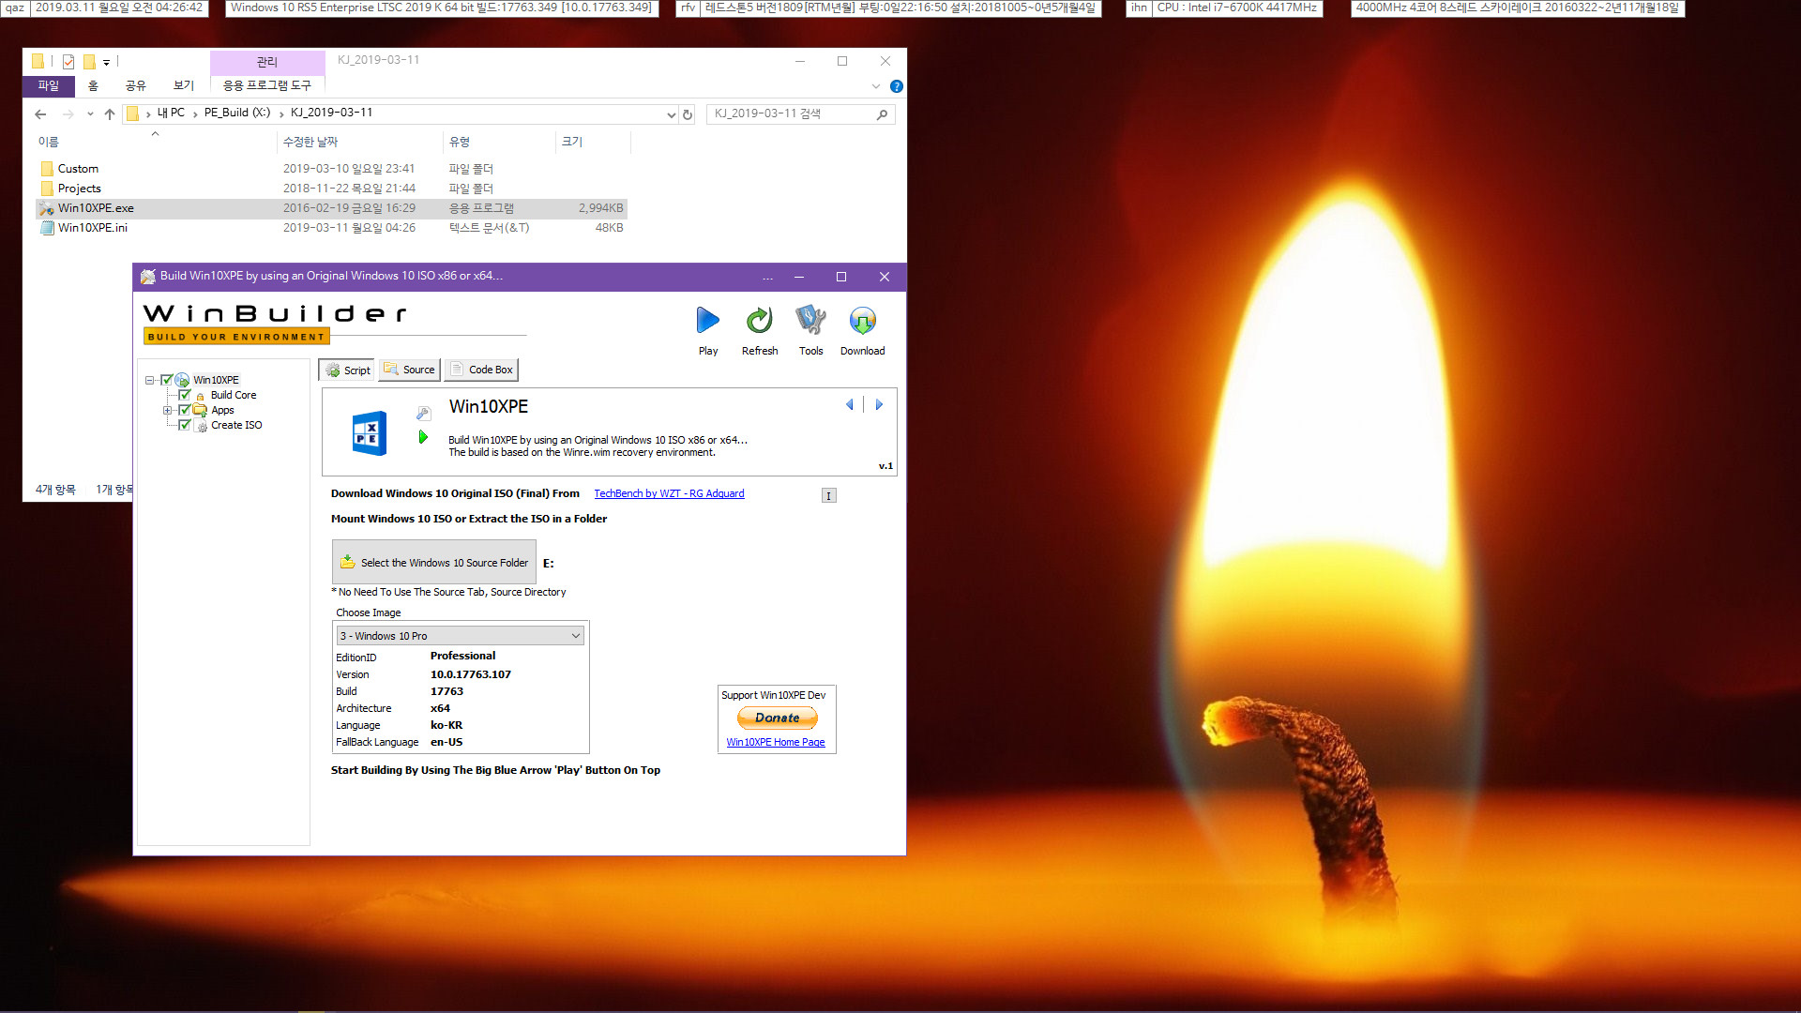Select the Projects folder in Explorer
1801x1013 pixels.
point(331,189)
